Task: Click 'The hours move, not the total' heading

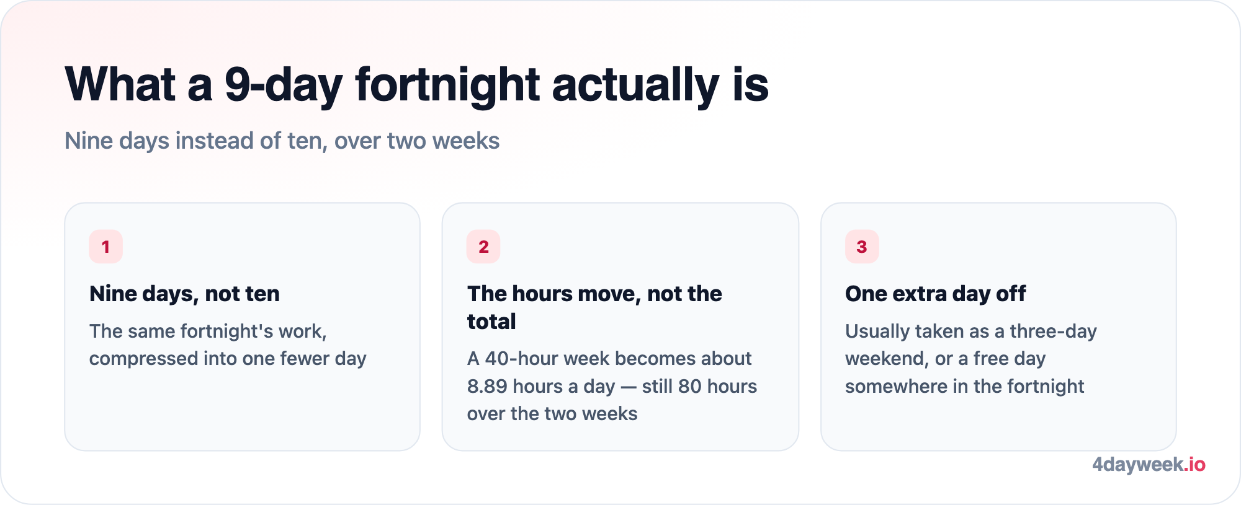Action: [x=594, y=307]
